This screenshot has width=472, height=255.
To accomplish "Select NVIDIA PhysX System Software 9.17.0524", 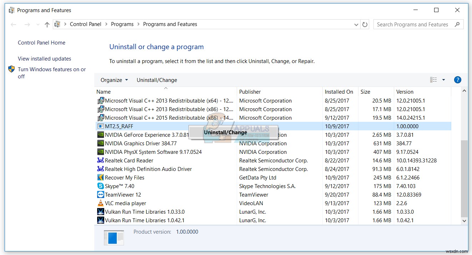I will click(153, 152).
